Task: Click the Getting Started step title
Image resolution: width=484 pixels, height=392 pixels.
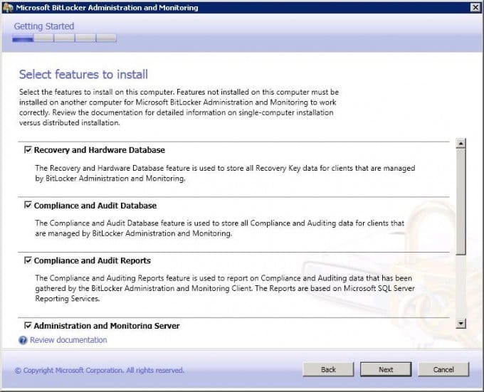Action: (x=44, y=26)
